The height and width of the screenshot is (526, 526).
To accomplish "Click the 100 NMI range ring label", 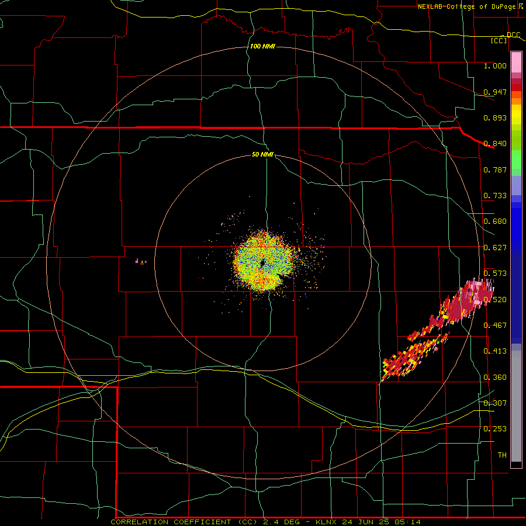I will pos(262,46).
